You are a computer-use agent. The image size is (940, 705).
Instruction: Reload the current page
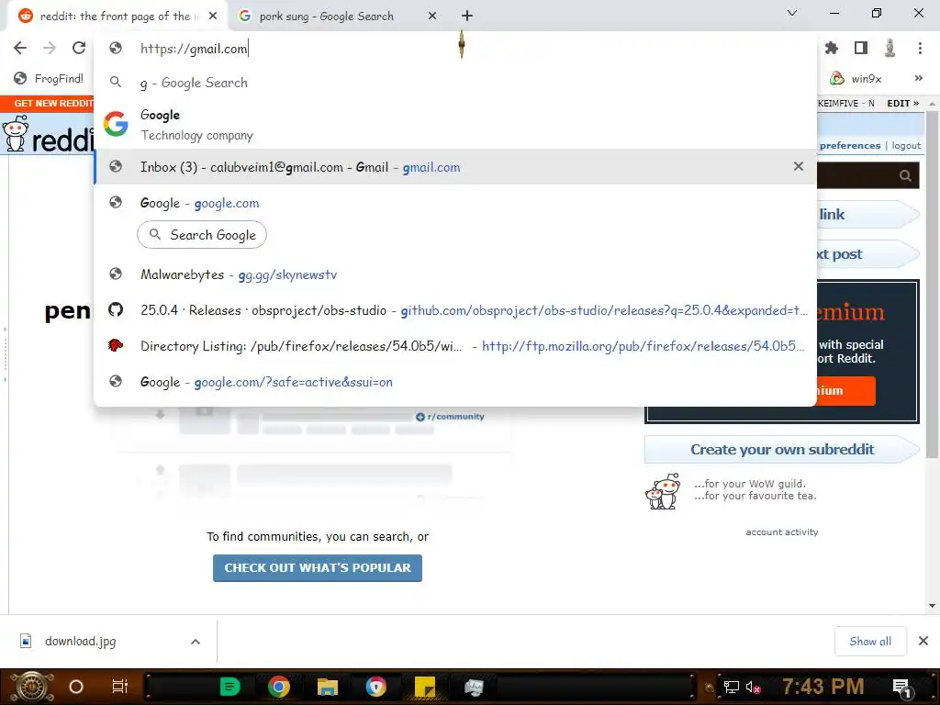[x=79, y=48]
